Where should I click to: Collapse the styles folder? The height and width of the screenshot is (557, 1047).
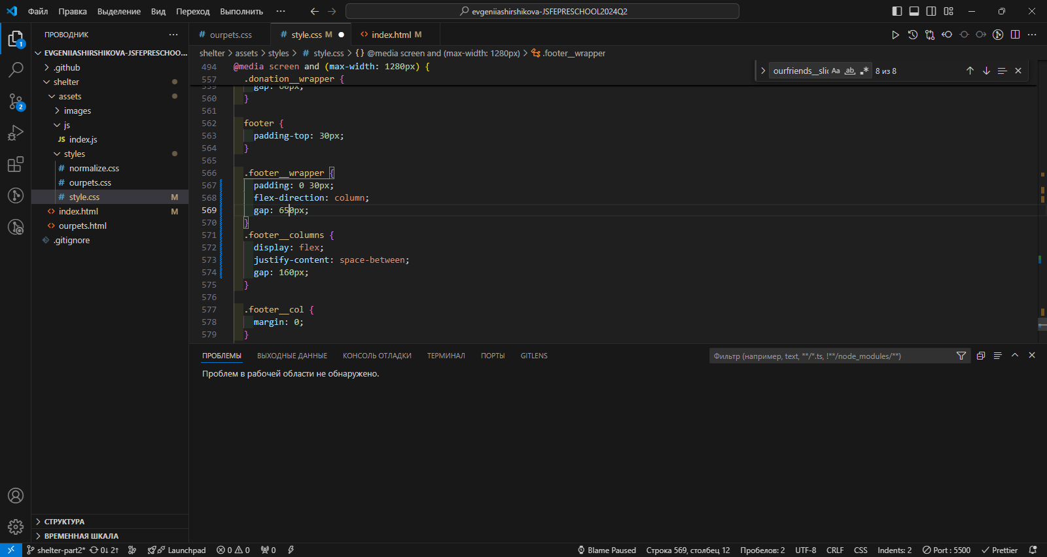tap(110, 154)
